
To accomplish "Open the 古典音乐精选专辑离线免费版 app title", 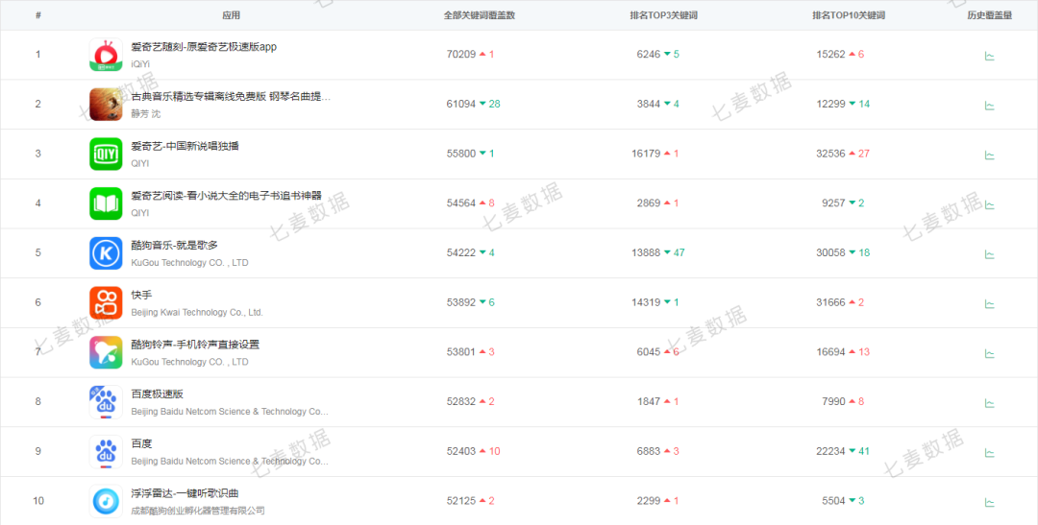I will 231,97.
